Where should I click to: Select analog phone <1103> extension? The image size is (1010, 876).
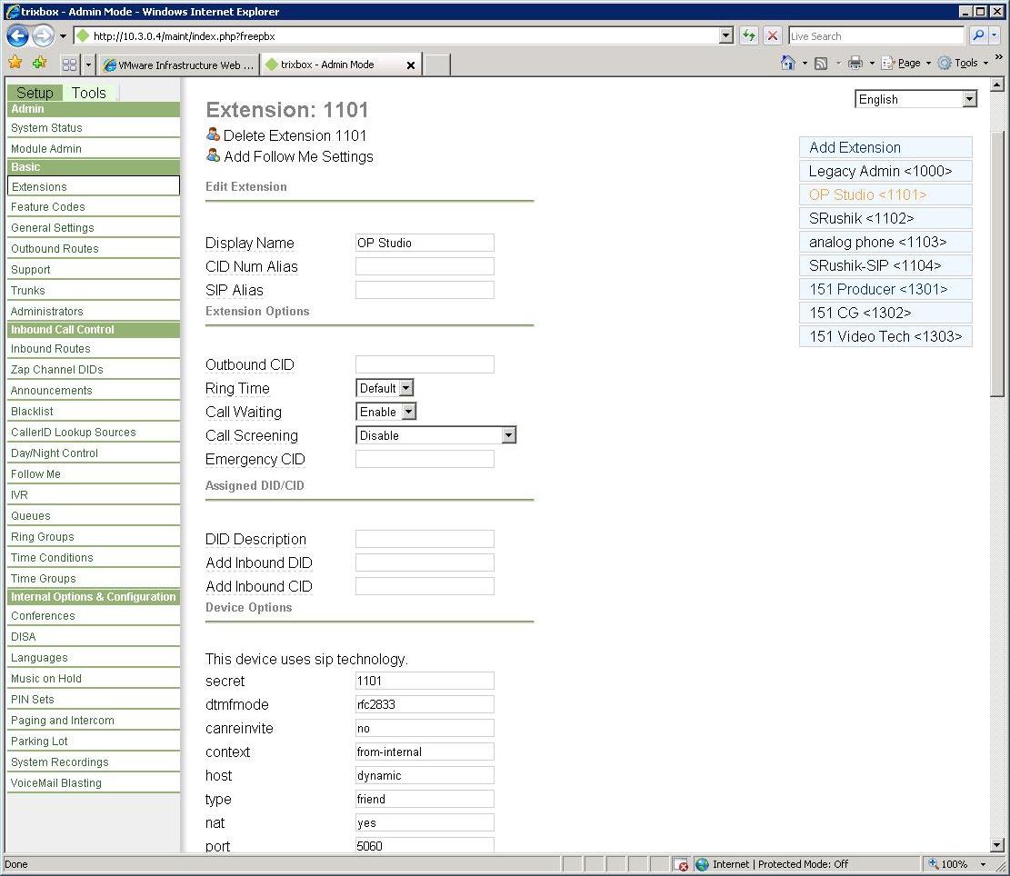coord(885,242)
